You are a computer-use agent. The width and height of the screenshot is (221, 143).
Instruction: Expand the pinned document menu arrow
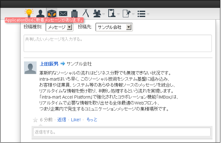click(x=133, y=14)
